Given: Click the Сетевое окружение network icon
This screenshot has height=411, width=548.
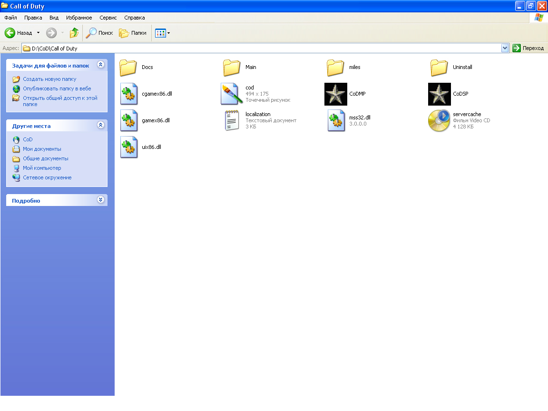Looking at the screenshot, I should [x=16, y=177].
